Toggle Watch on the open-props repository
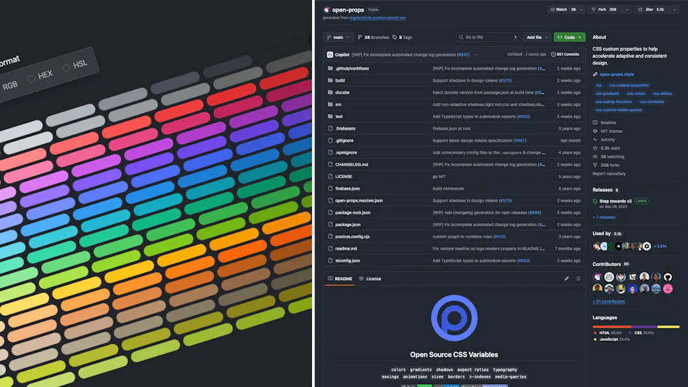Viewport: 688px width, 387px height. [x=563, y=10]
